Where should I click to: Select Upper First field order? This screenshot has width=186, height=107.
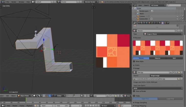pyautogui.click(x=145, y=99)
